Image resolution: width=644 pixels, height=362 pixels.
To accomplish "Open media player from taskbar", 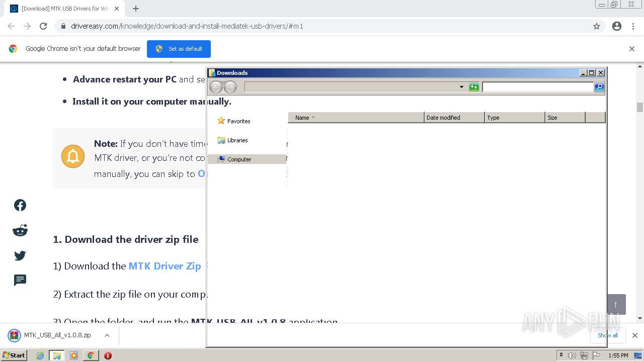I will [x=73, y=355].
